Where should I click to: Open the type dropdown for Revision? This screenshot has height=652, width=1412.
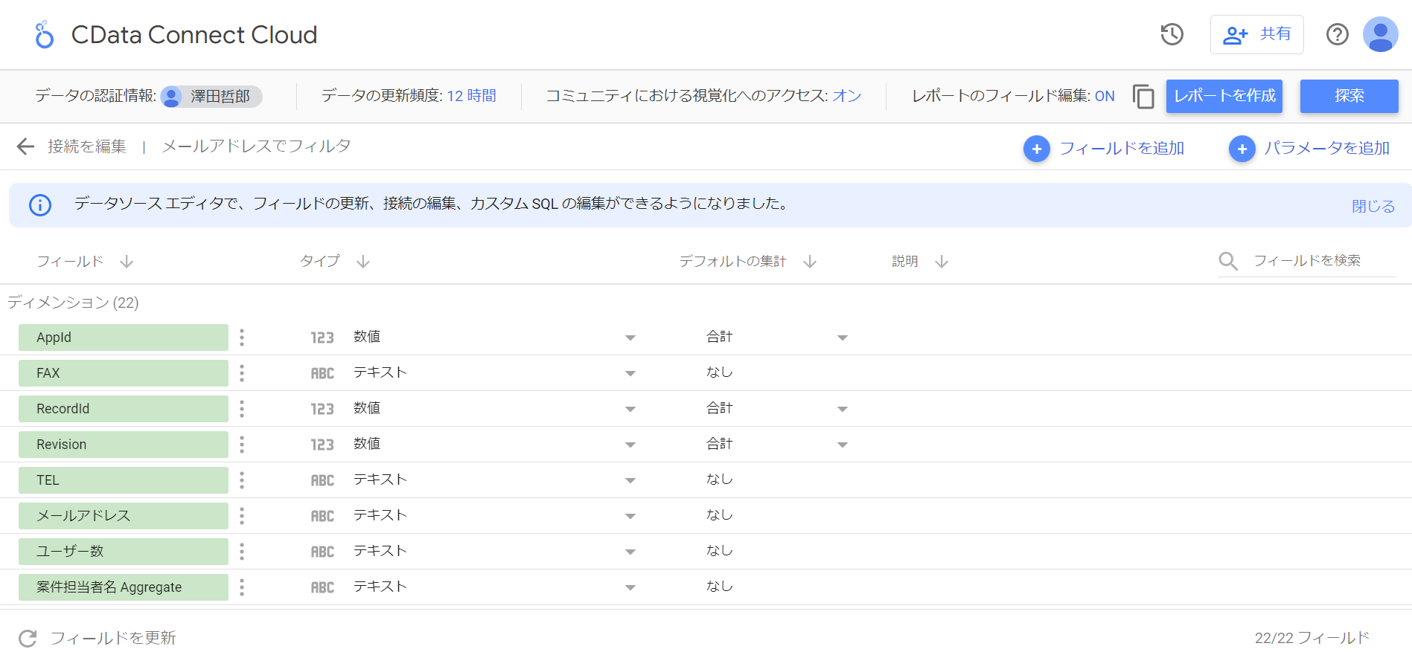click(630, 445)
